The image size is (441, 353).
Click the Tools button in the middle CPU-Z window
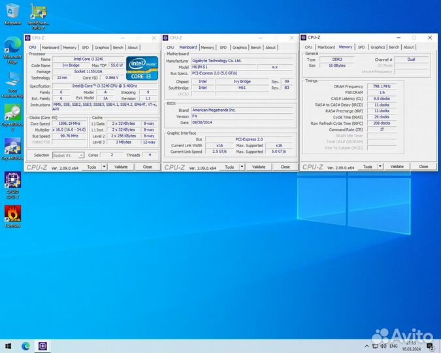click(229, 167)
